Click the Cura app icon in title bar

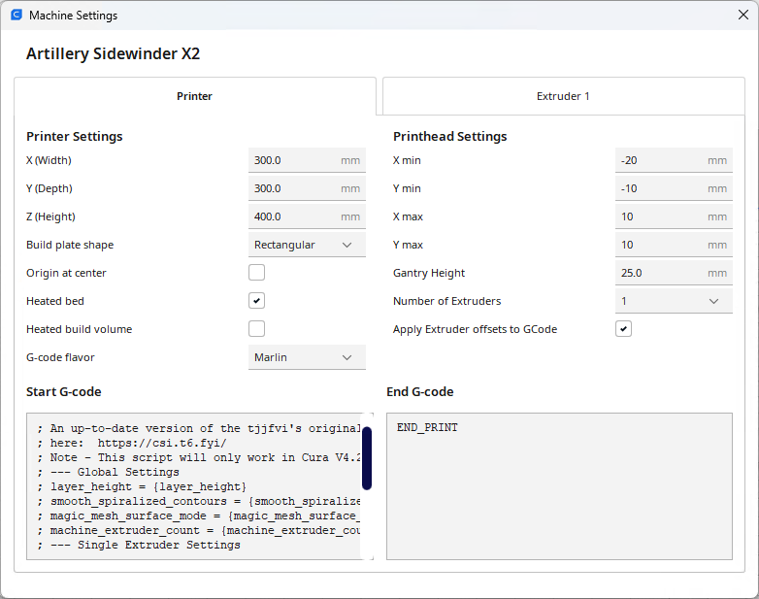(16, 16)
